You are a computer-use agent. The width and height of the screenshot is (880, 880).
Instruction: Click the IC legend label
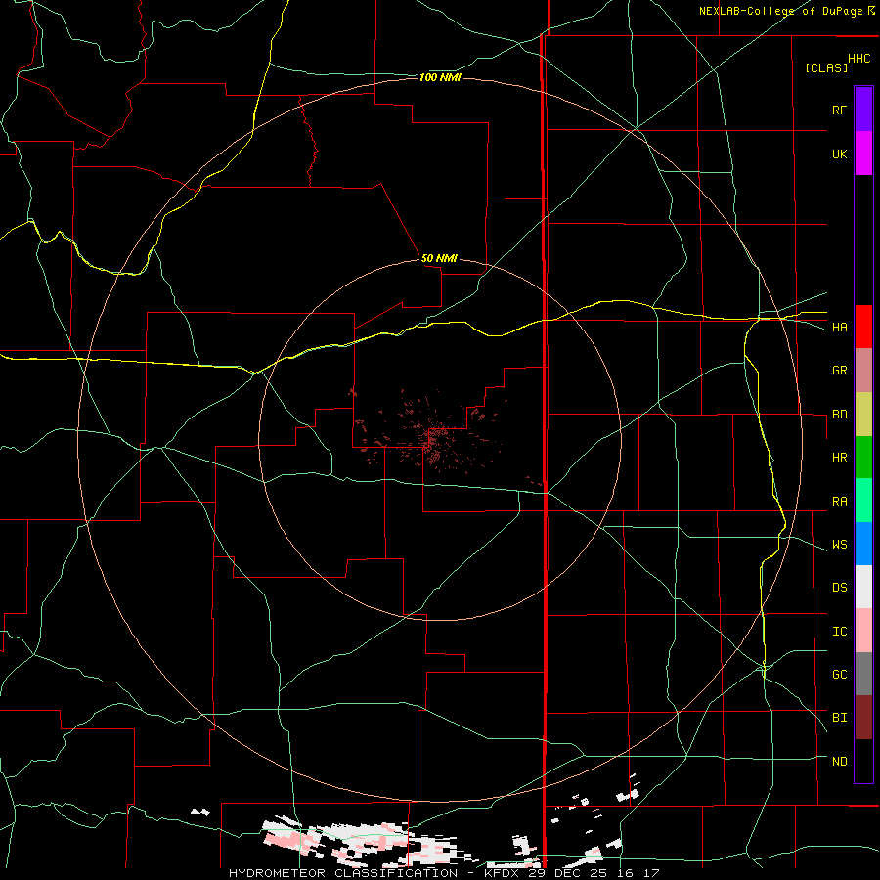(839, 631)
